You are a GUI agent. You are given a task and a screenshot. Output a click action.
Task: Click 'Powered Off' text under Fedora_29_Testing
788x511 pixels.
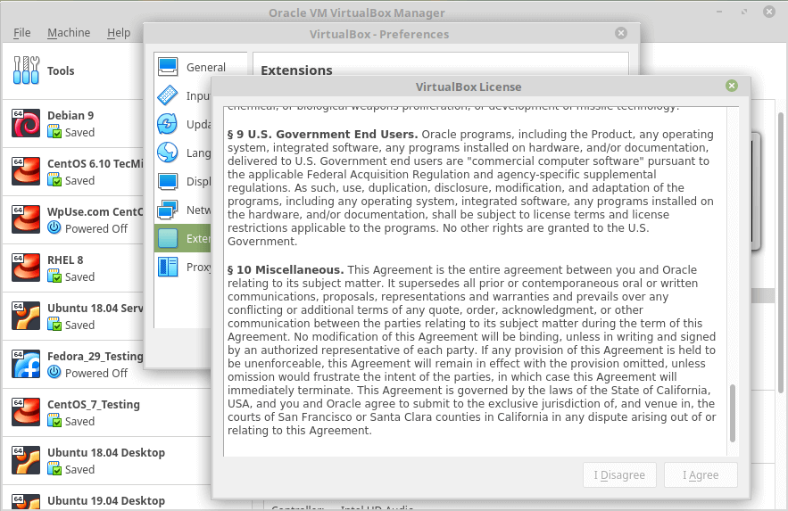[x=96, y=374]
